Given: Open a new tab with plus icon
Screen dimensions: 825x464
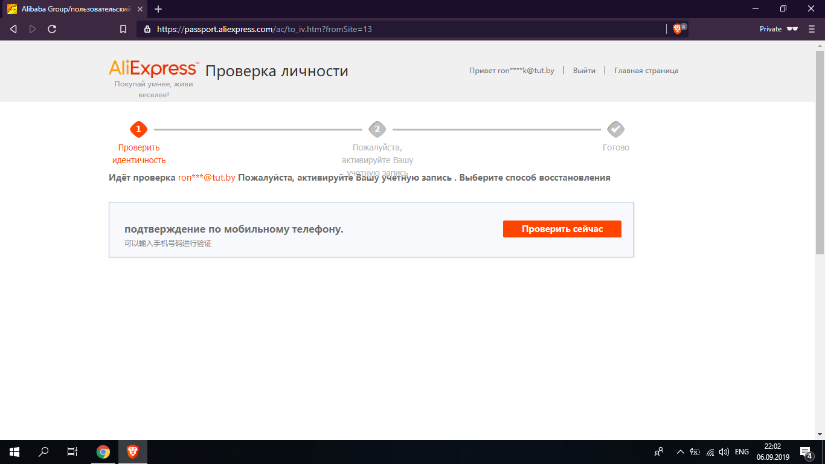Looking at the screenshot, I should pyautogui.click(x=158, y=9).
